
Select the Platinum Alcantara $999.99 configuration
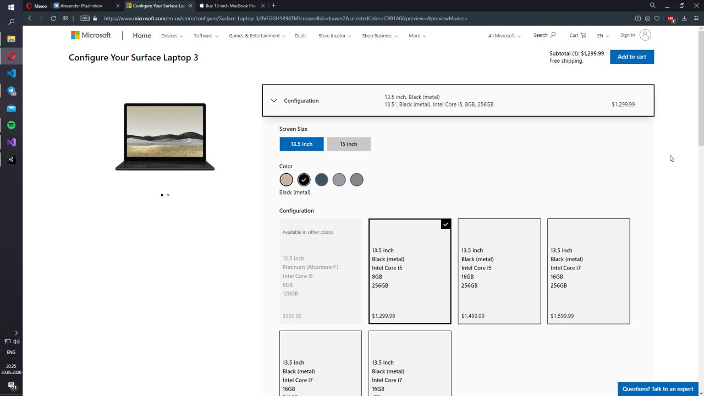pos(321,271)
